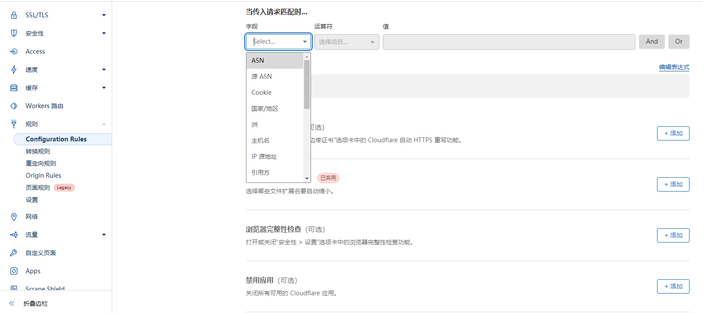Screen dimensions: 703x313
Task: Open Origin Rules sidebar item
Action: (x=43, y=176)
